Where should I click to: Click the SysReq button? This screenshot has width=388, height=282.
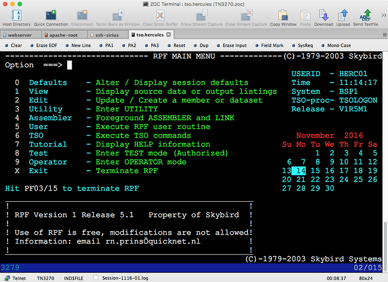point(303,45)
